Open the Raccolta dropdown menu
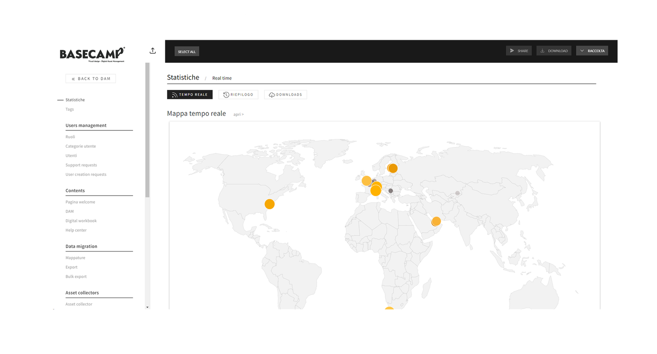This screenshot has width=657, height=354. coord(592,51)
